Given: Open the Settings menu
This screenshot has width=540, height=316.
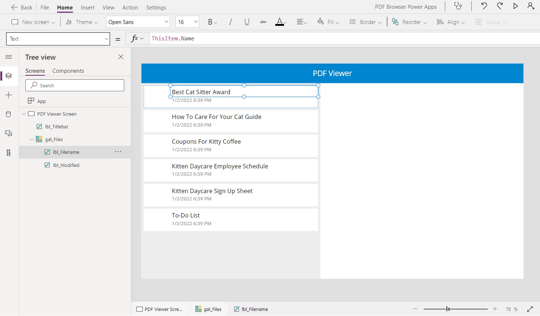Looking at the screenshot, I should [x=156, y=7].
